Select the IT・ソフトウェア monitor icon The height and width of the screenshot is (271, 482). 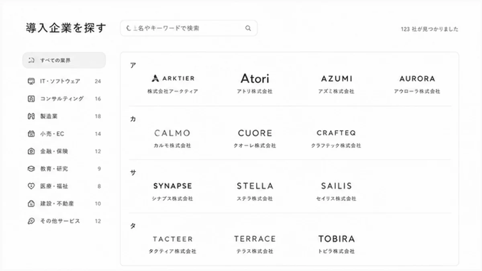coord(31,81)
